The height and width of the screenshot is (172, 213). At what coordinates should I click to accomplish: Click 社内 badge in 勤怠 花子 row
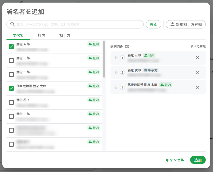(94, 100)
